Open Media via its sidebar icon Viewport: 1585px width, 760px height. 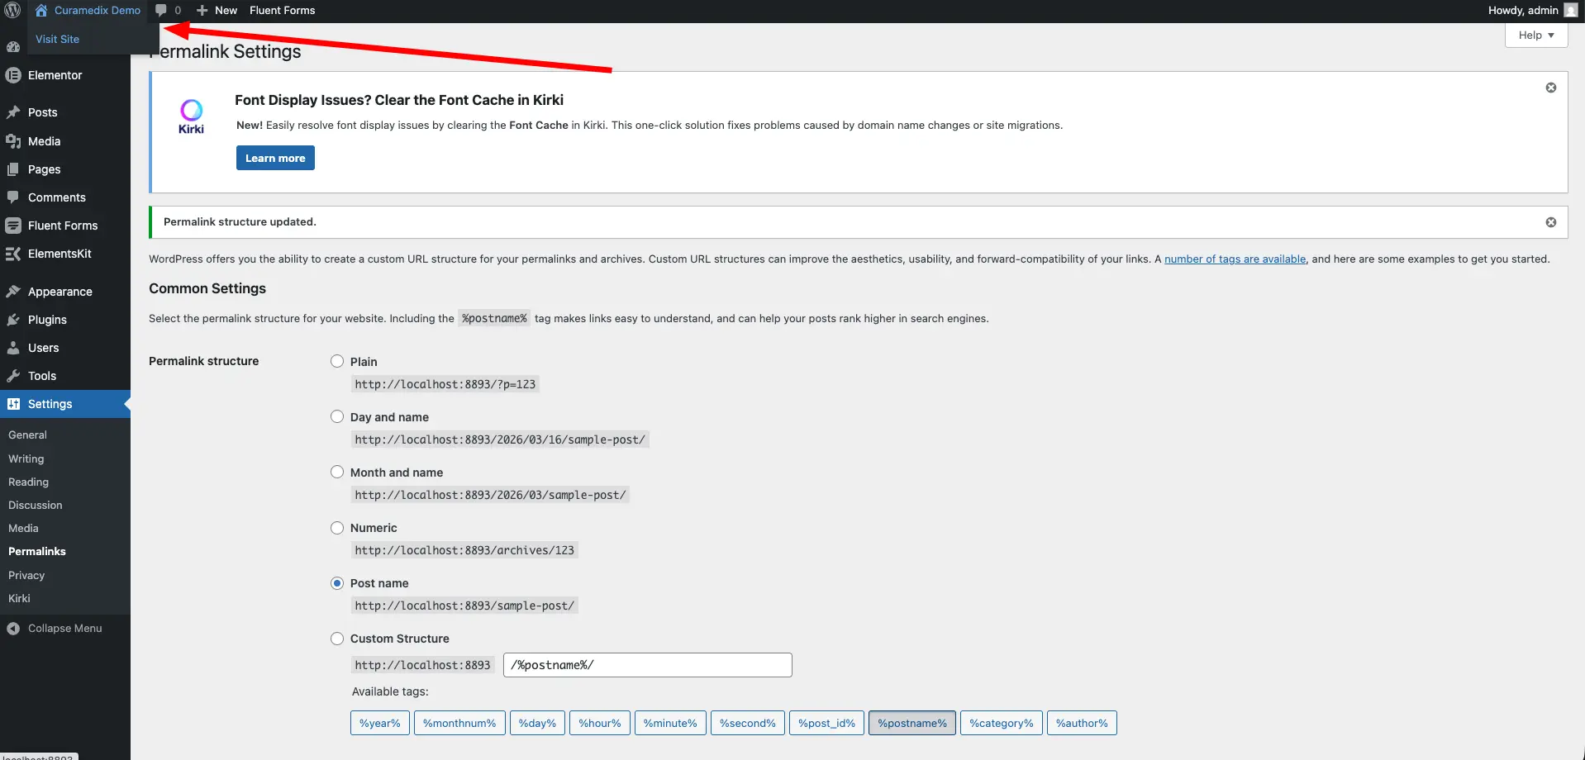pos(13,140)
